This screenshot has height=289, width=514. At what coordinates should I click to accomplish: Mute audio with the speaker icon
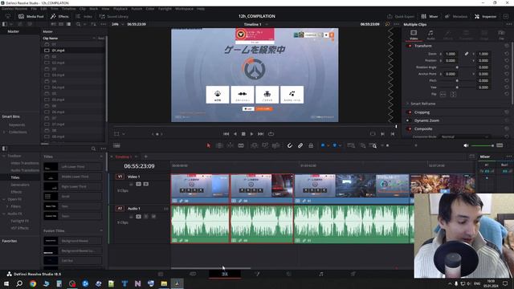(x=466, y=145)
